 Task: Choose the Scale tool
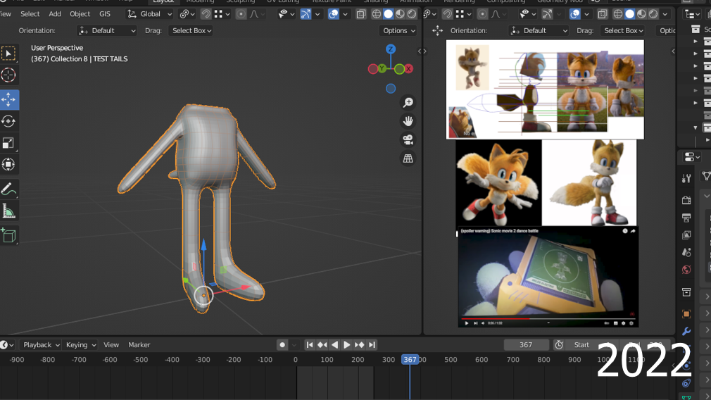click(x=8, y=143)
